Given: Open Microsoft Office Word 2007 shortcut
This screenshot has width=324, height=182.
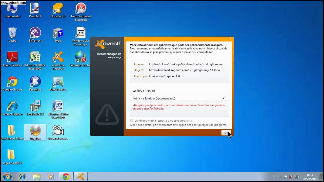Looking at the screenshot, I should point(58,110).
